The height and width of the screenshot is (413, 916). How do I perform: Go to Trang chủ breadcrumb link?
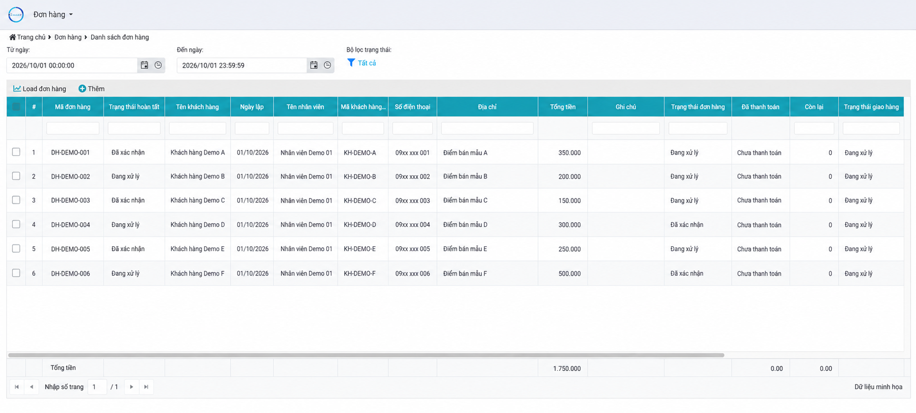31,37
